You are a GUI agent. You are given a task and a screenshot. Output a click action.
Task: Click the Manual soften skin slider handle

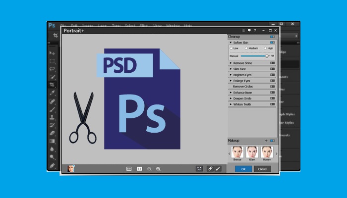click(267, 56)
